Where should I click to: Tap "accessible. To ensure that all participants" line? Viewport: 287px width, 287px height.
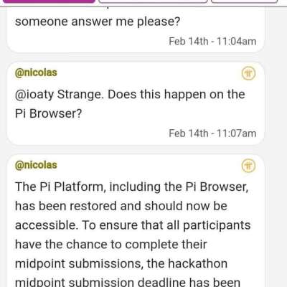point(133,225)
